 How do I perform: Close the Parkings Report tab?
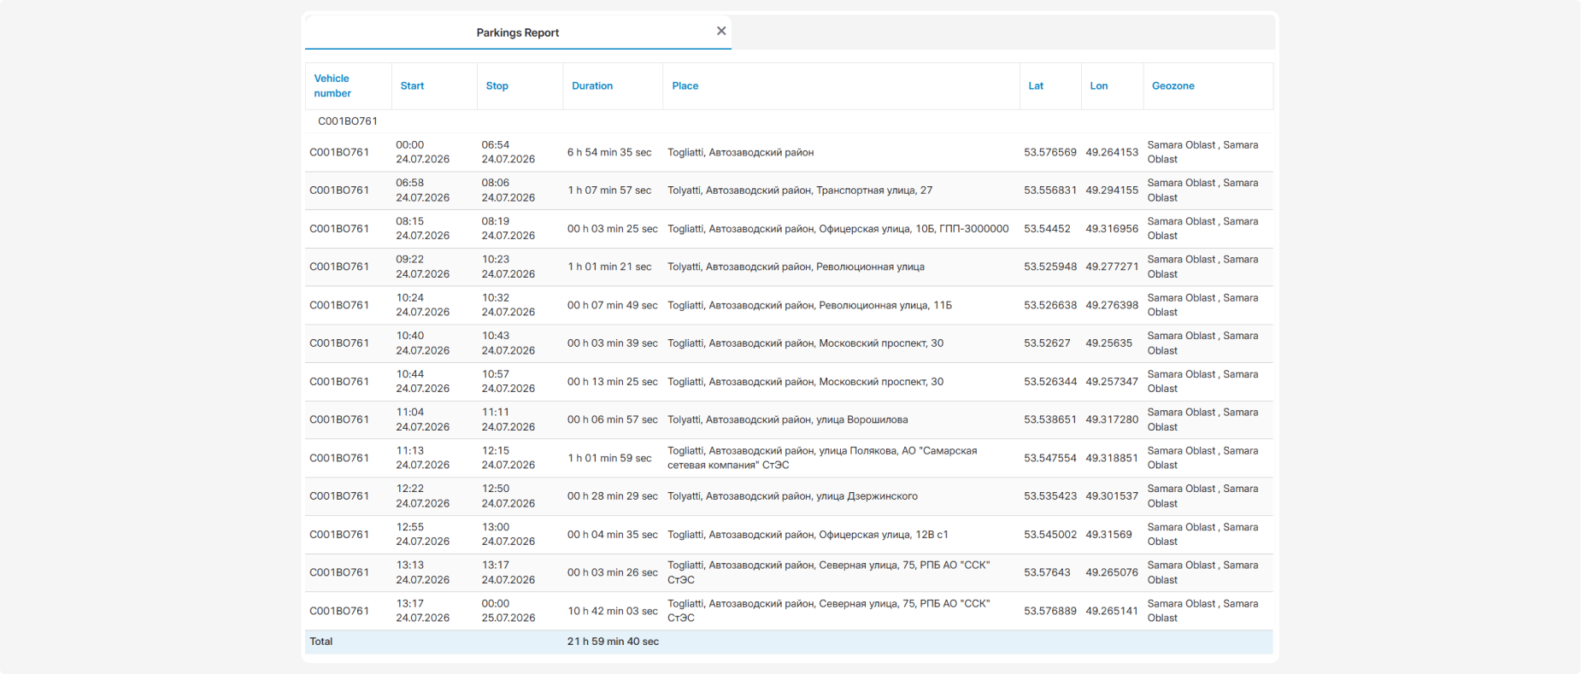(x=721, y=31)
